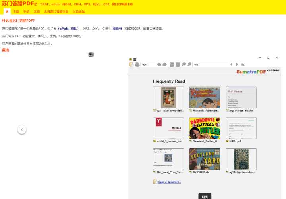Screen dimensions: 286x199
Task: Maximize the SumatraPDF window
Action: pos(268,58)
